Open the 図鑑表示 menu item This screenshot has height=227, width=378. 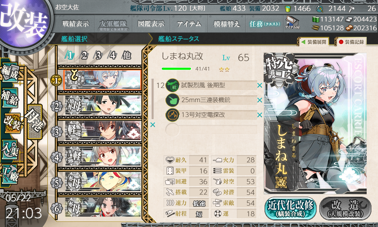point(151,24)
